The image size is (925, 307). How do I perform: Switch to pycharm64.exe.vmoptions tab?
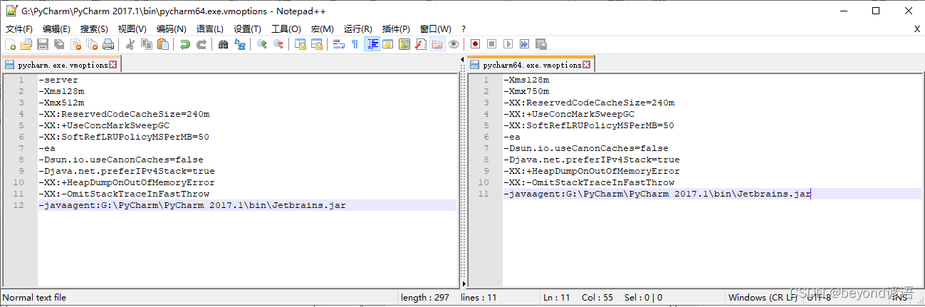(531, 64)
